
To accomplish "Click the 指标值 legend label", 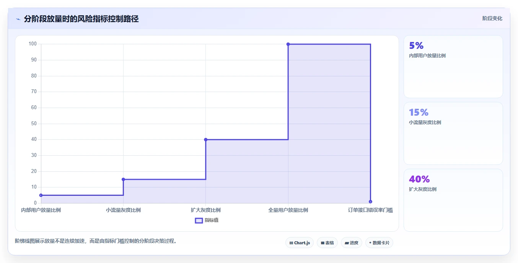I will (x=212, y=220).
